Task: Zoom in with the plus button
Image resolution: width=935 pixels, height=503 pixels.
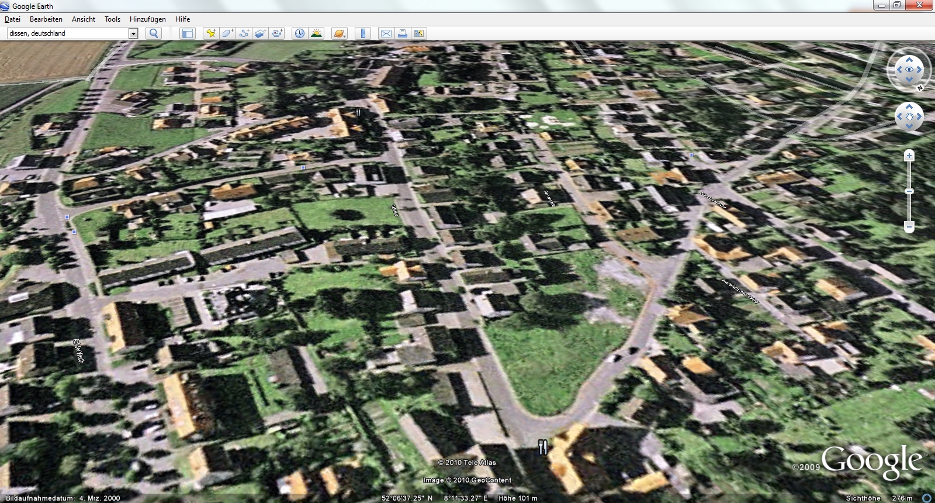Action: coord(909,156)
